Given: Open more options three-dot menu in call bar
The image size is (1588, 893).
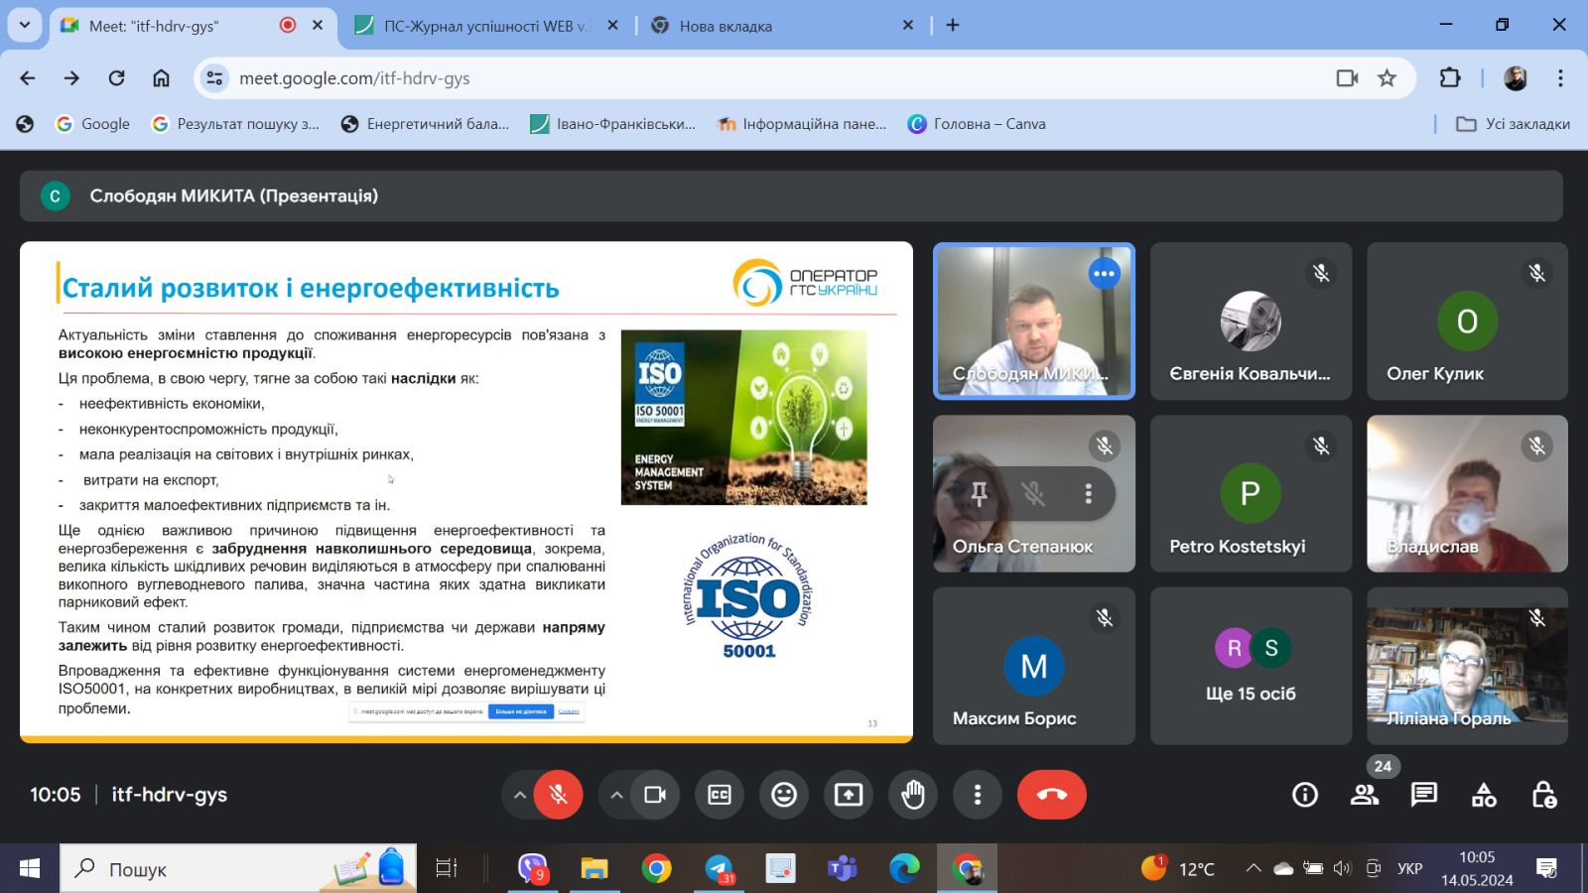Looking at the screenshot, I should [978, 795].
